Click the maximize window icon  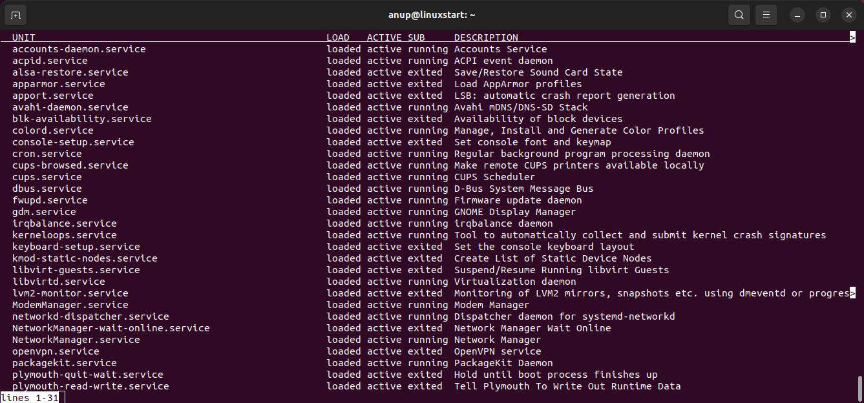click(x=823, y=14)
